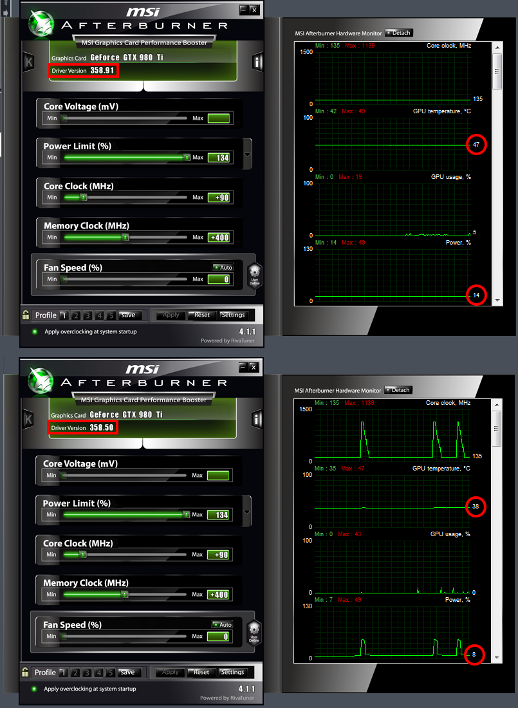Click Fan Speed value field 0, lower window
Viewport: 518px width, 708px height.
point(219,637)
